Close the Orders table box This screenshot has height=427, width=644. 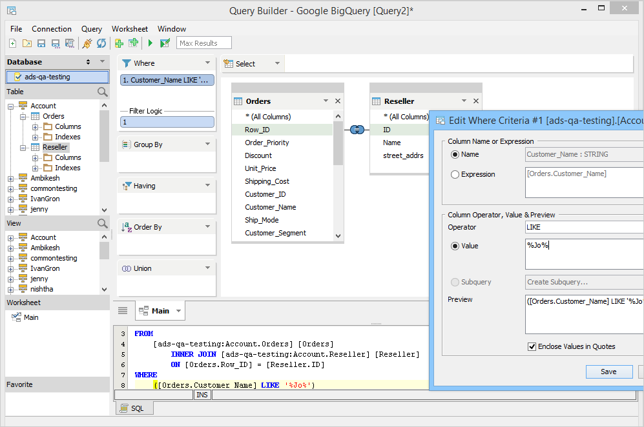click(338, 101)
